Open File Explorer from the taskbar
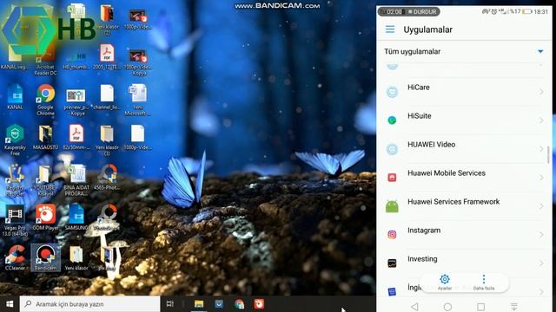 coord(199,304)
